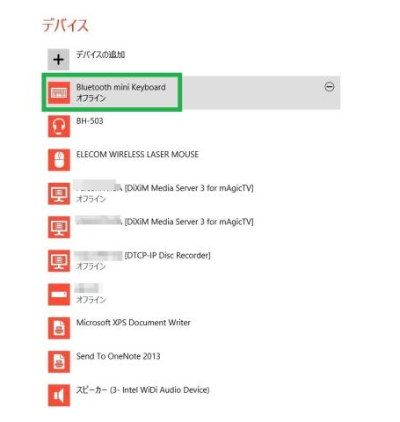The height and width of the screenshot is (422, 400).
Task: Click the plus icon to add device
Action: [59, 60]
